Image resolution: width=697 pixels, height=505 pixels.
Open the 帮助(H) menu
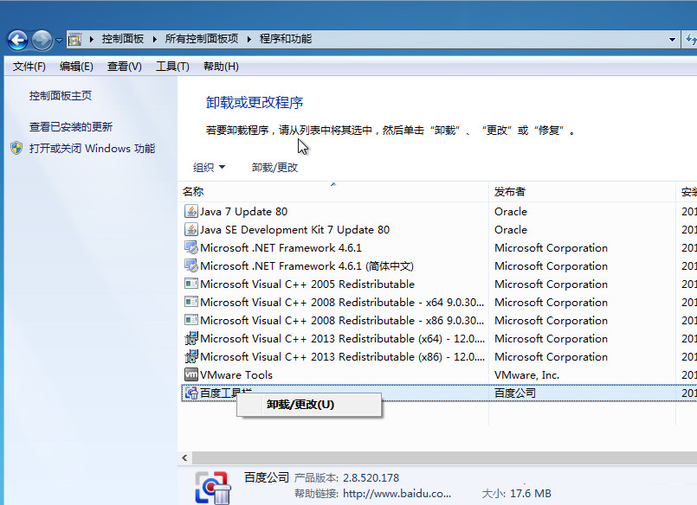click(x=221, y=67)
